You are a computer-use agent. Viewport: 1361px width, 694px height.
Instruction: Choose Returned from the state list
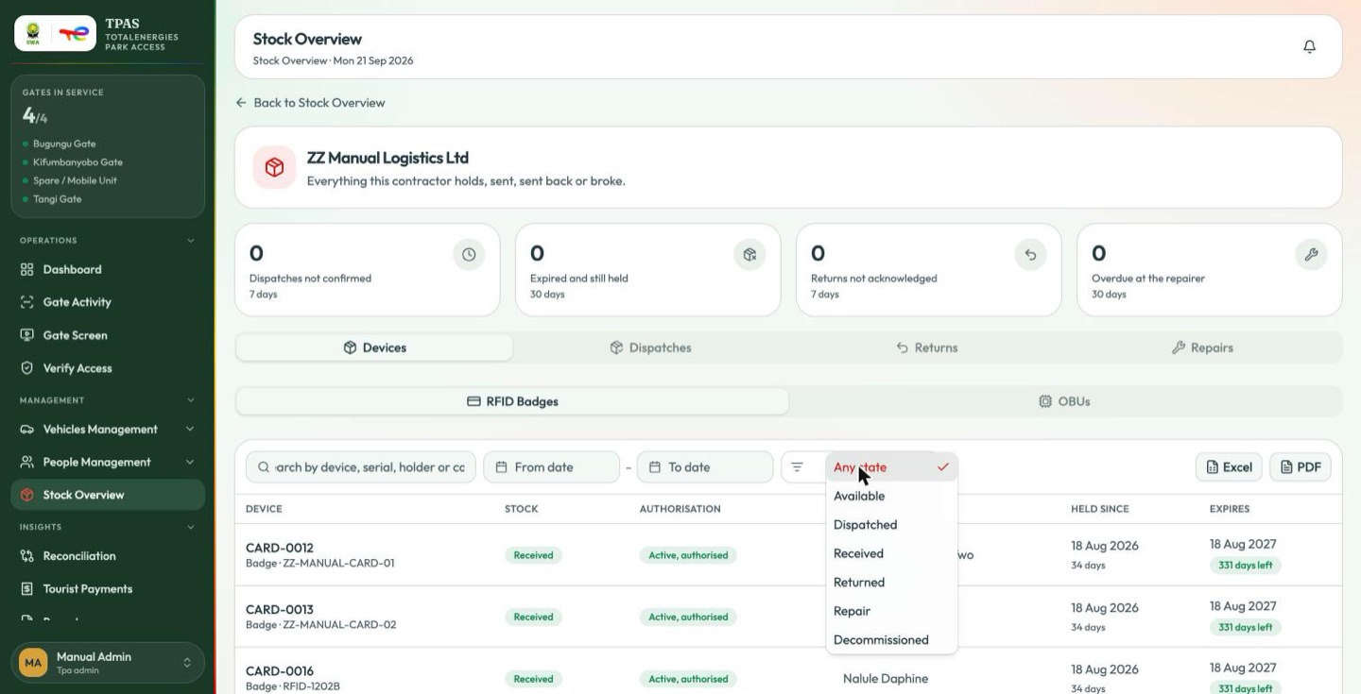pos(891,583)
